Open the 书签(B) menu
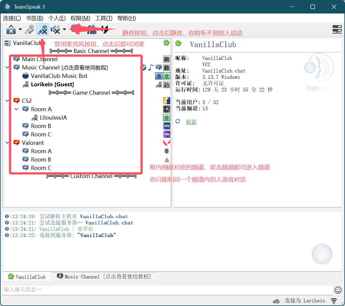The width and height of the screenshot is (345, 306). [x=35, y=18]
